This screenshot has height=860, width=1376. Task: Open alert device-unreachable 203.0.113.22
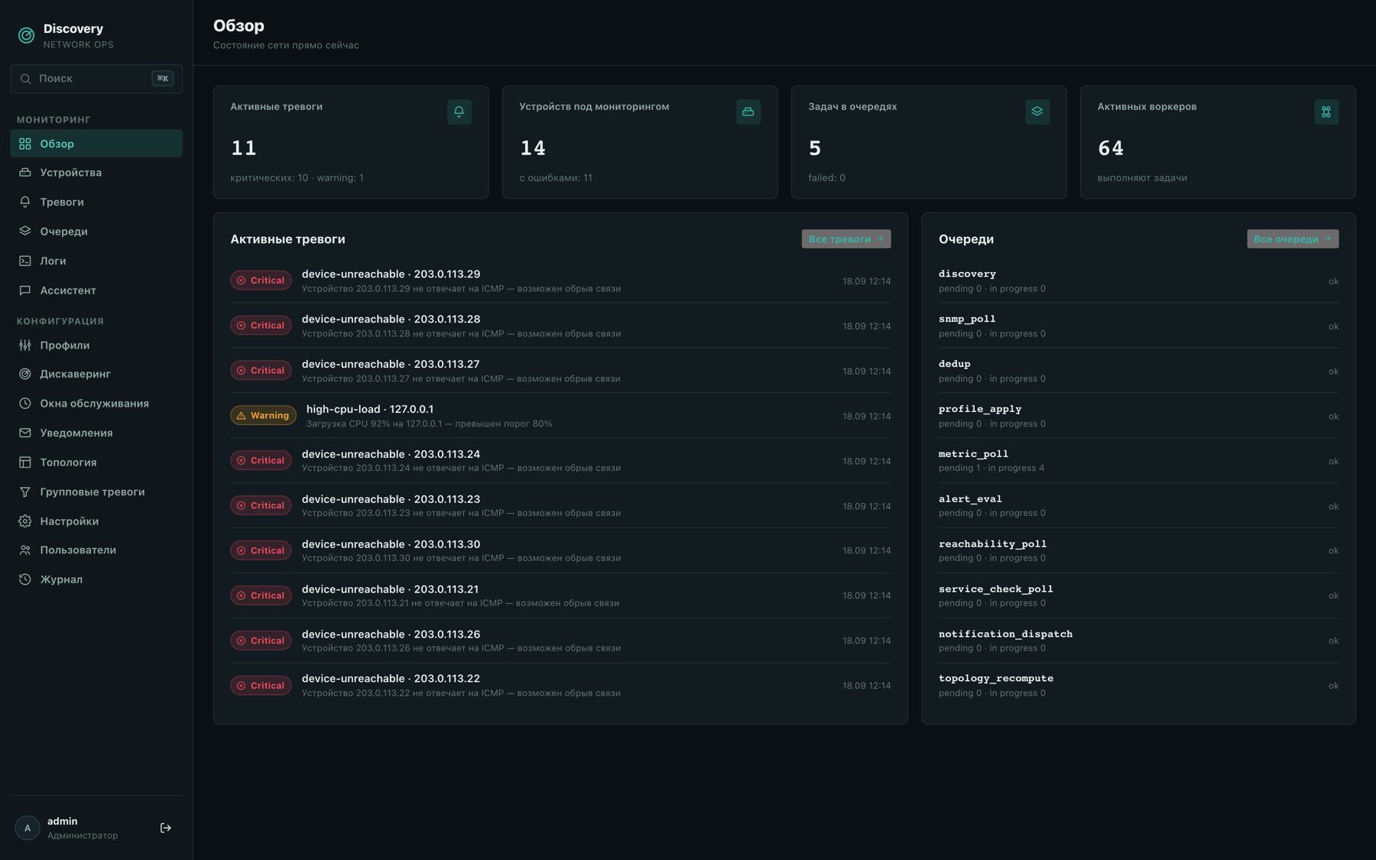click(x=560, y=686)
